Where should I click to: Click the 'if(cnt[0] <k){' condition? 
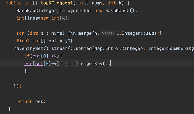pos(43,56)
